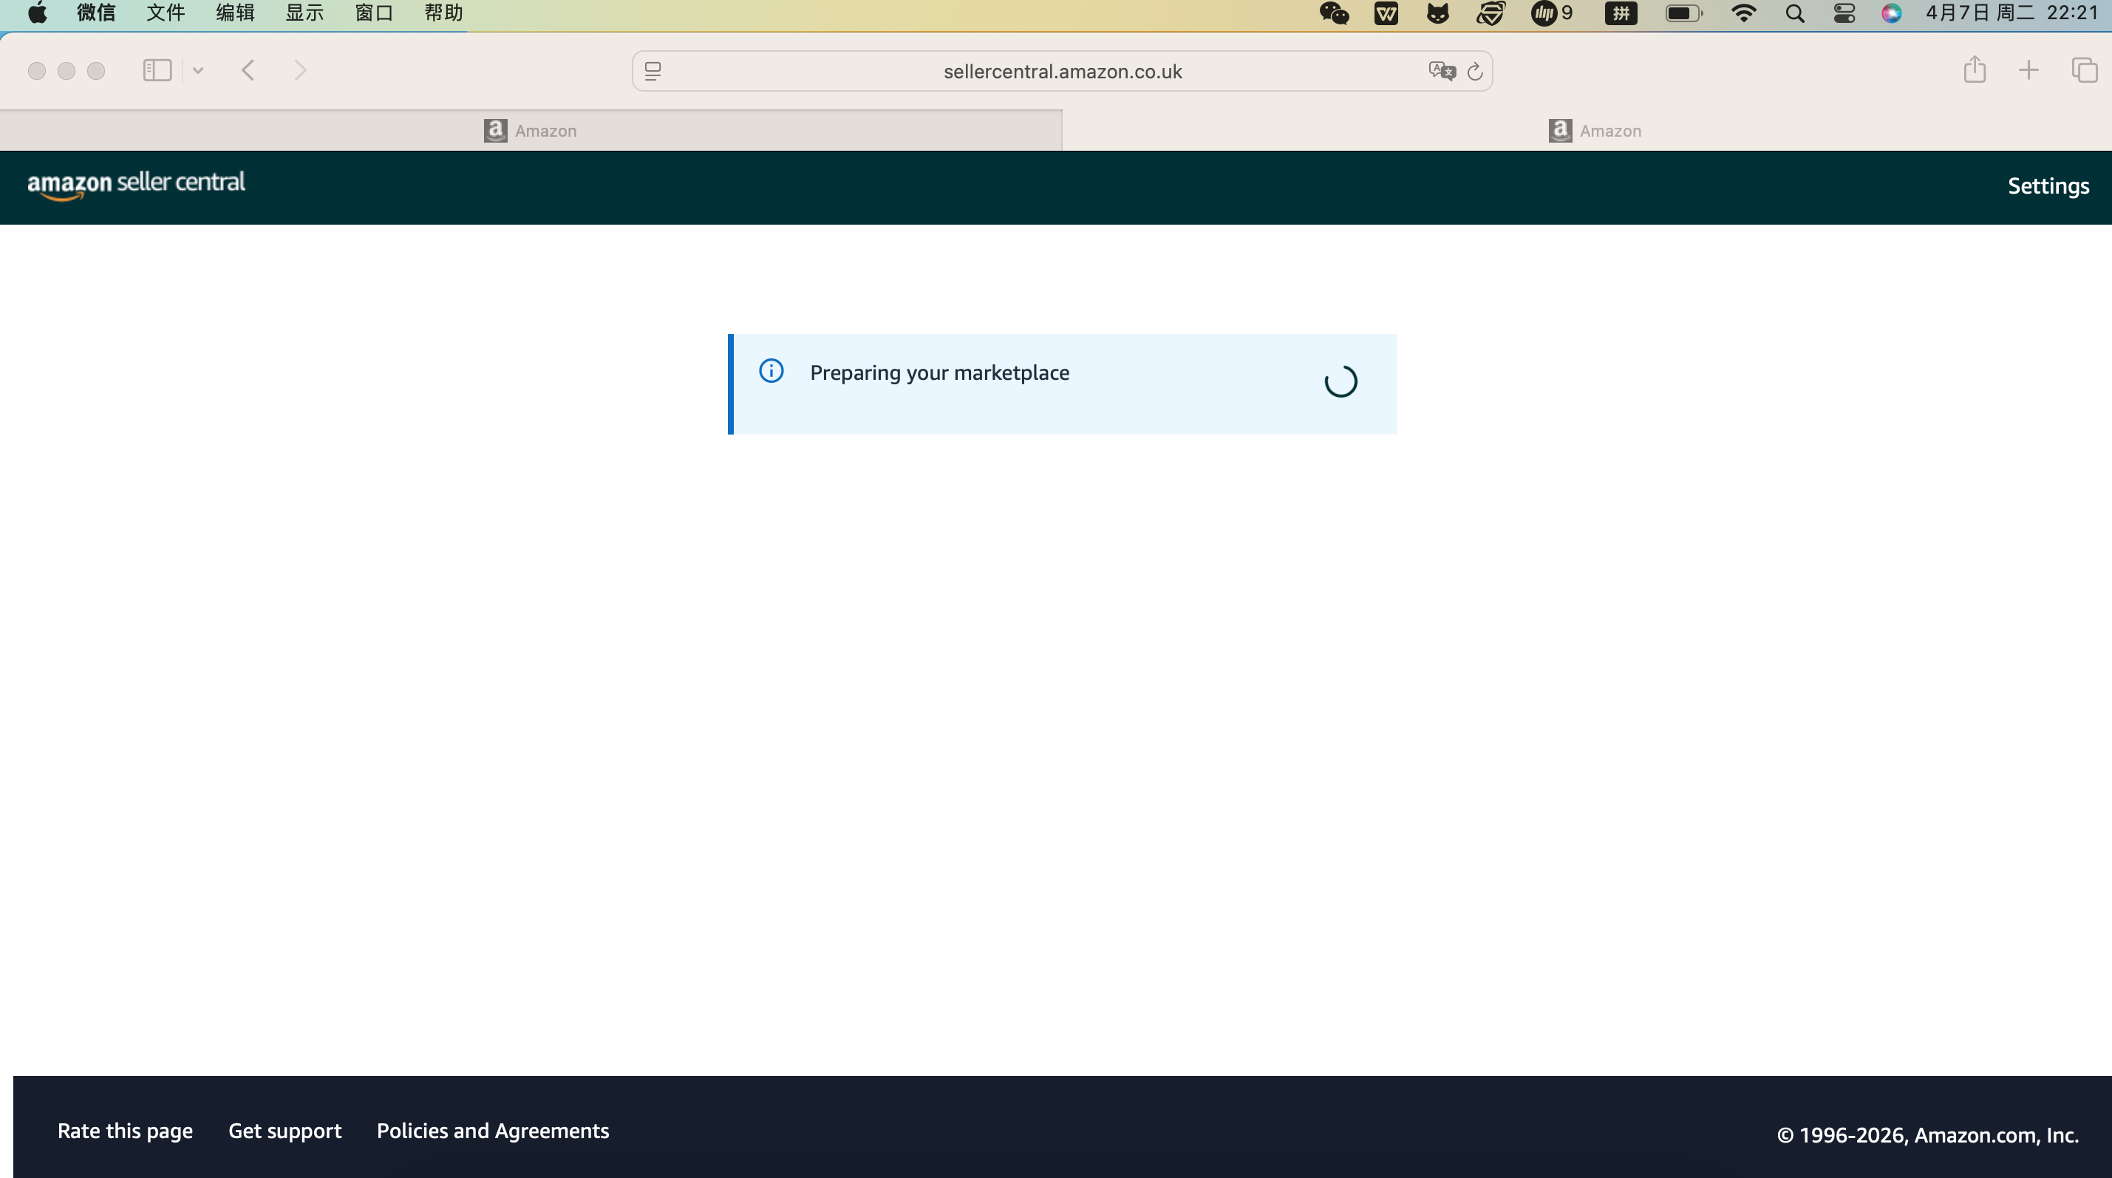Expand the sidebar tab group dropdown arrow
This screenshot has width=2112, height=1178.
197,70
